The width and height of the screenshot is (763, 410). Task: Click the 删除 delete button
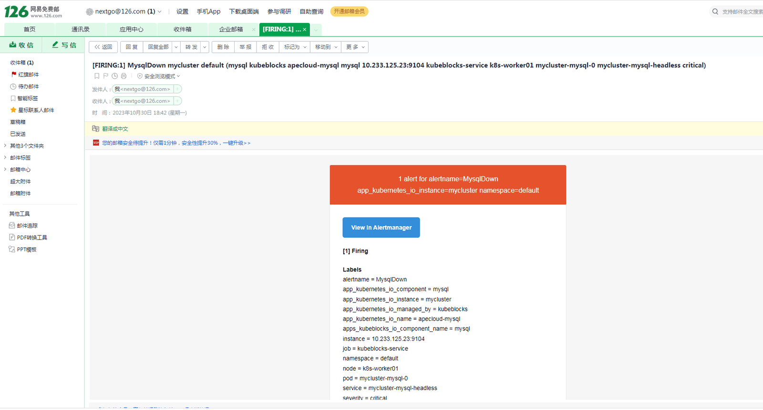pyautogui.click(x=223, y=47)
